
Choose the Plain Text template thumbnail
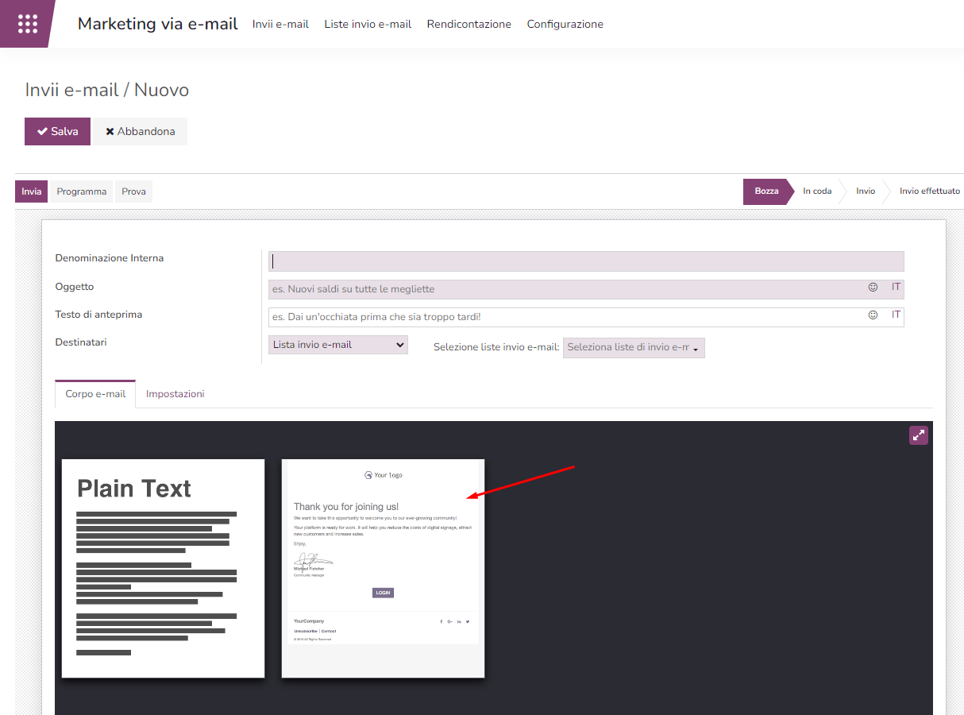(163, 568)
